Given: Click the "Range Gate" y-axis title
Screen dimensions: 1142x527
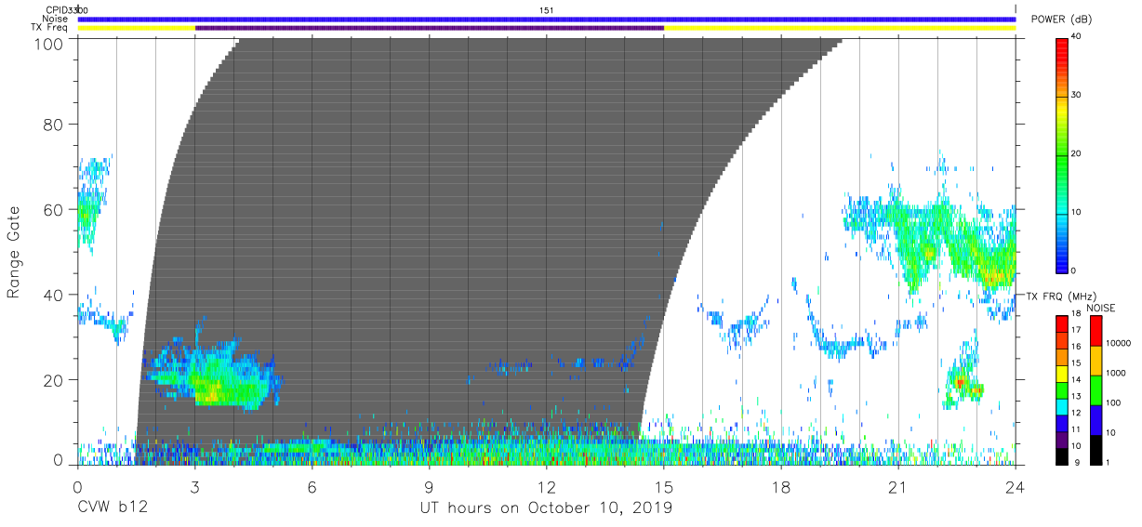Looking at the screenshot, I should pyautogui.click(x=14, y=253).
